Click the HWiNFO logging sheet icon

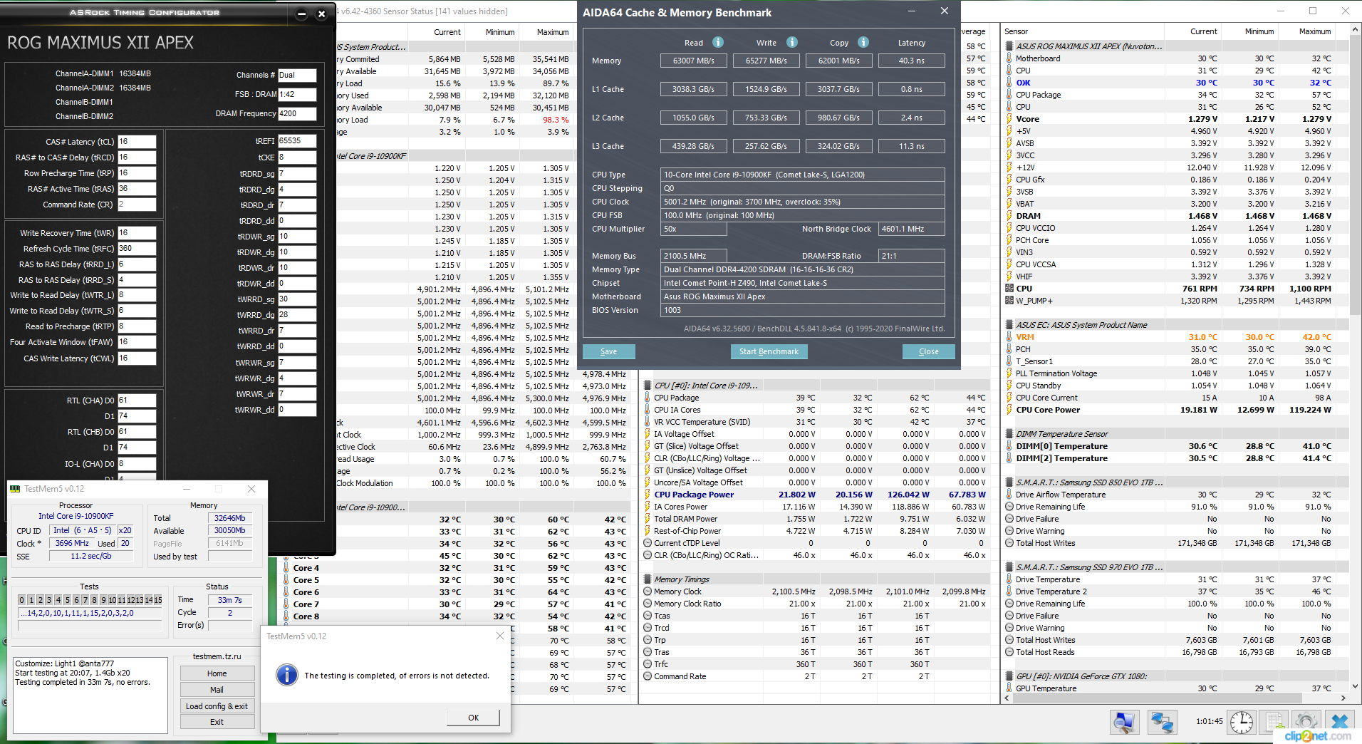1274,722
